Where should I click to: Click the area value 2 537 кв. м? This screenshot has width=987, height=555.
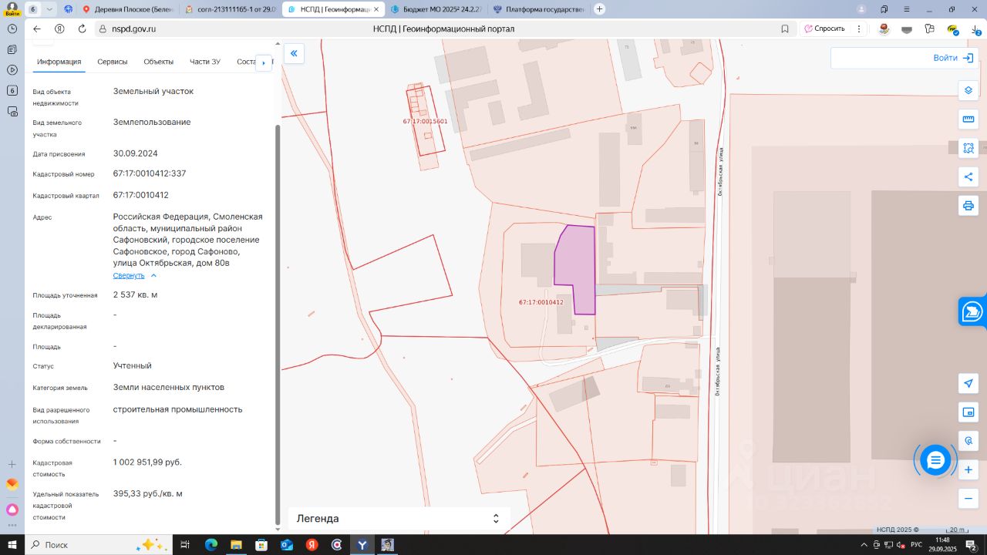point(135,294)
